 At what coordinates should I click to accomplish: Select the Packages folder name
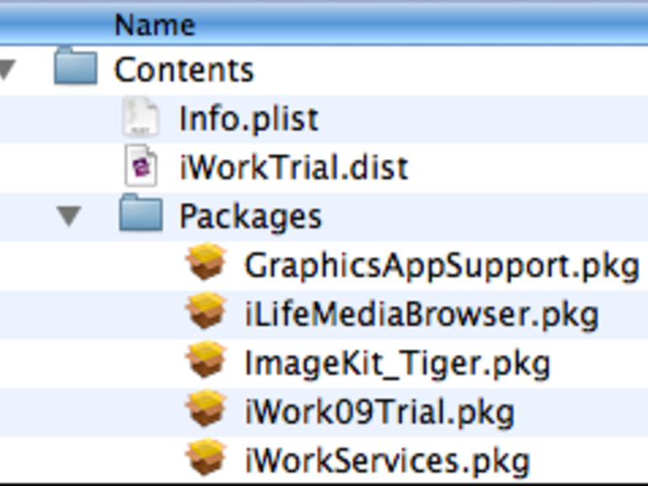click(250, 216)
